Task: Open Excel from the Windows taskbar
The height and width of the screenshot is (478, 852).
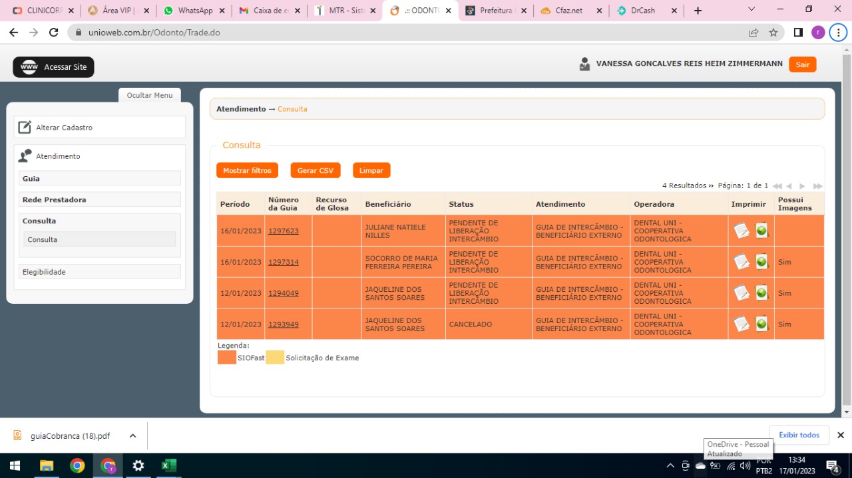Action: pyautogui.click(x=168, y=465)
